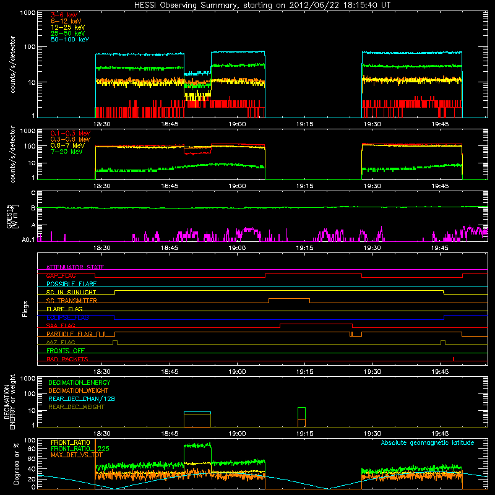The image size is (495, 495).
Task: Select the SC_IN_SUNLIGHT flag label
Action: [x=71, y=292]
